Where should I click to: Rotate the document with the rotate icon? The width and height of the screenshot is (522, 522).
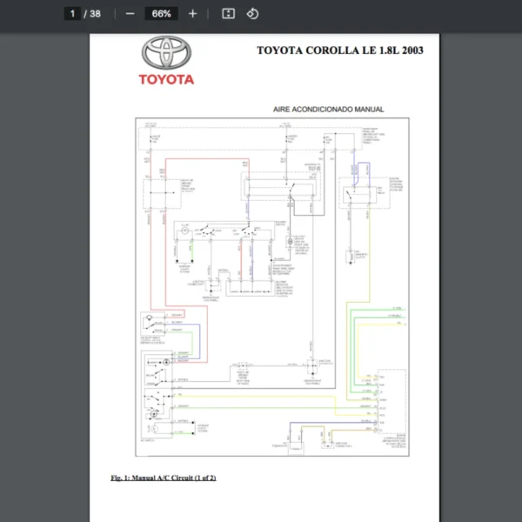coord(252,14)
